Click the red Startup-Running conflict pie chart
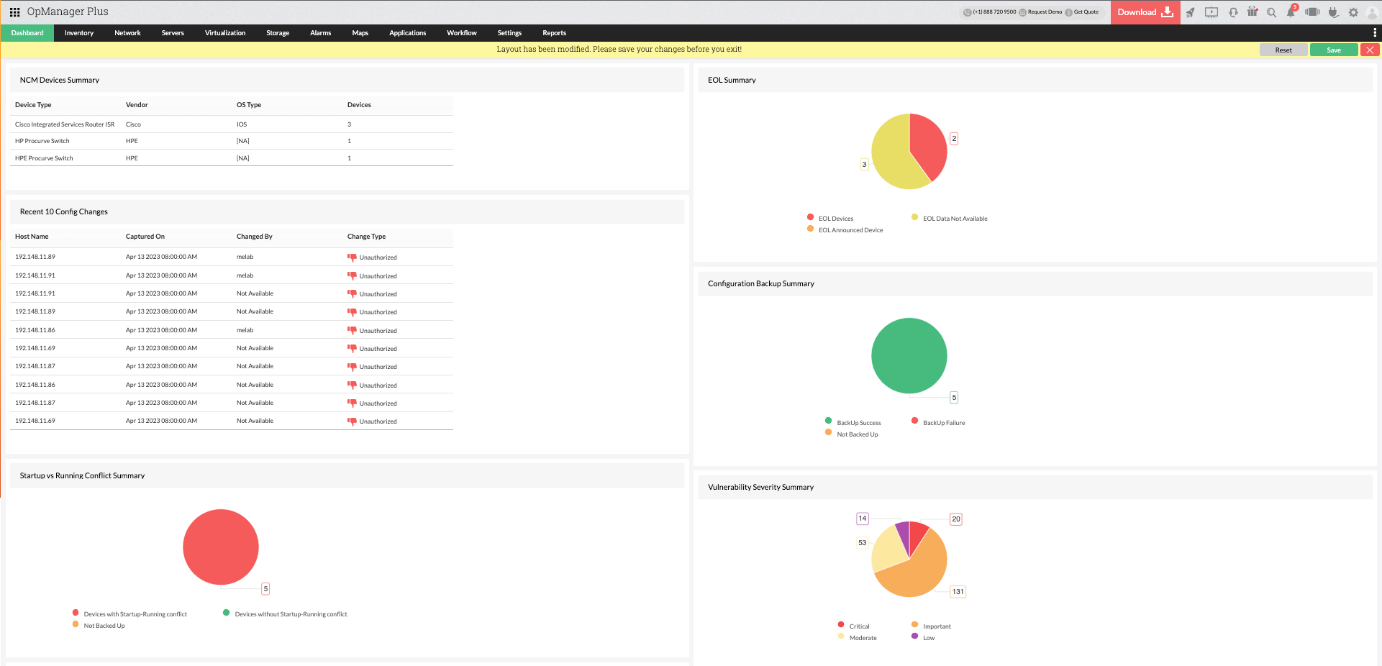 [x=221, y=547]
